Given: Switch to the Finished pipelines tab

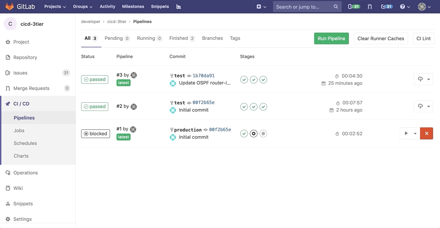Looking at the screenshot, I should tap(182, 38).
